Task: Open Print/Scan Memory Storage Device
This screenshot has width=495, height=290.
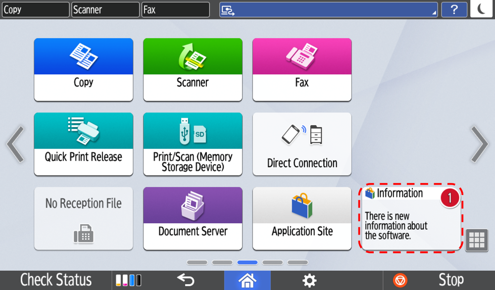Action: (x=193, y=144)
